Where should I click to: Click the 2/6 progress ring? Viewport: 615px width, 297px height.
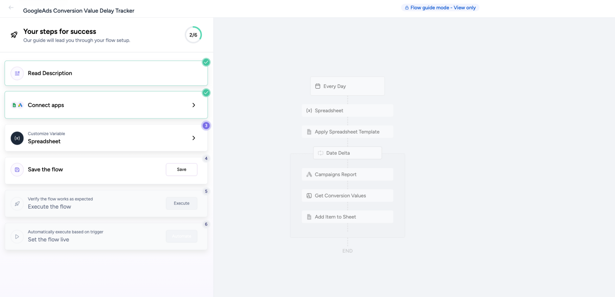(x=193, y=35)
